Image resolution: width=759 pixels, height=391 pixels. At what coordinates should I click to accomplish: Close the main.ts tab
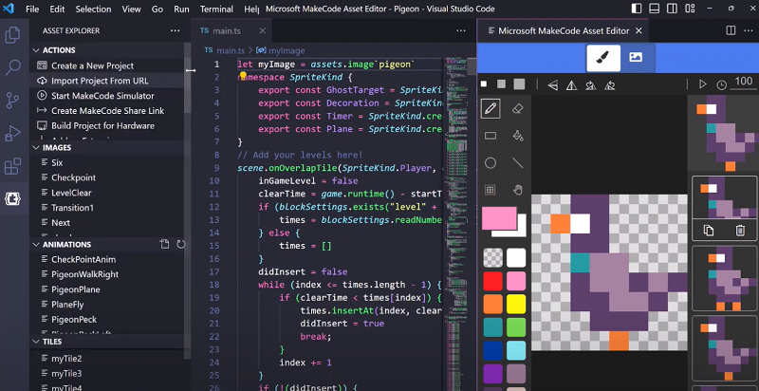[x=263, y=30]
